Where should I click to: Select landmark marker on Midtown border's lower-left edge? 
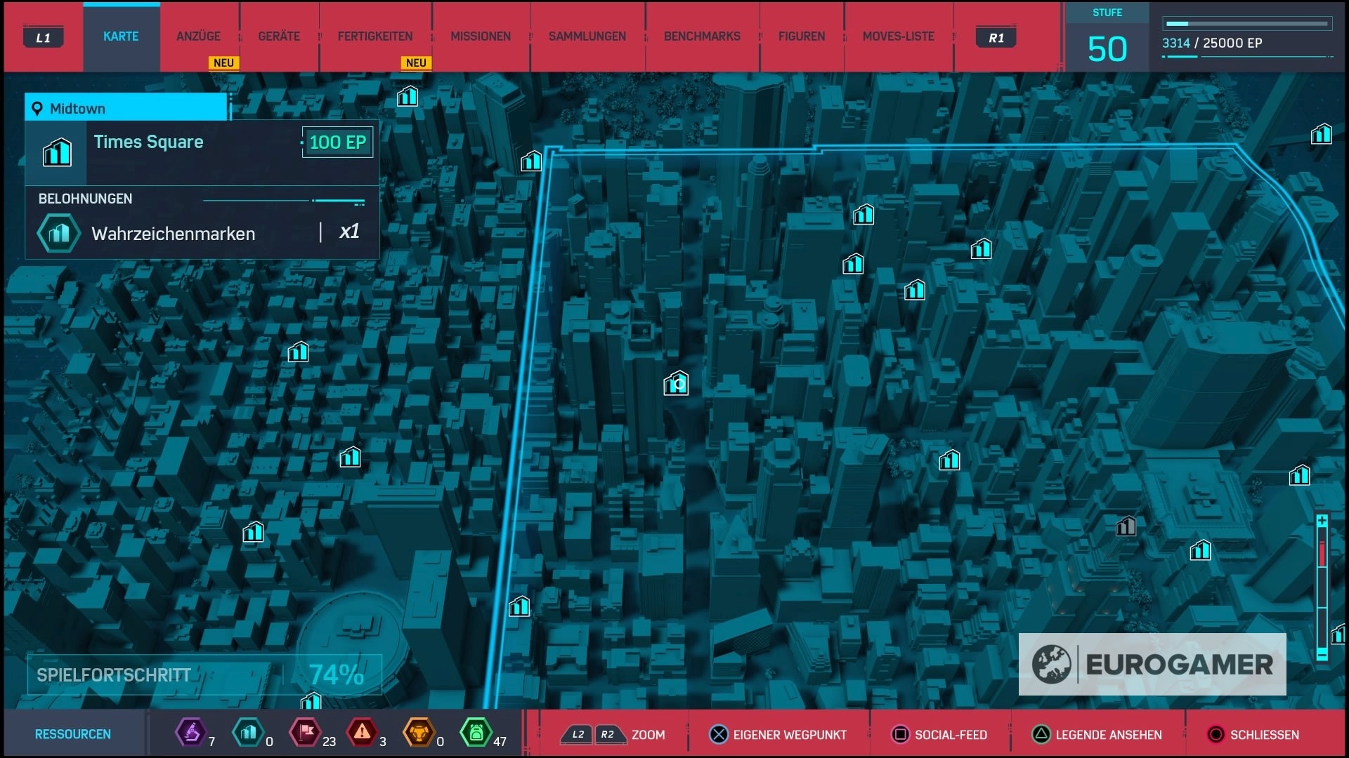point(519,606)
